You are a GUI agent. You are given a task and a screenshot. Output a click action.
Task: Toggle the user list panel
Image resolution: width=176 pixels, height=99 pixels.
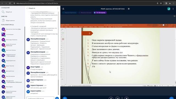coord(63,9)
